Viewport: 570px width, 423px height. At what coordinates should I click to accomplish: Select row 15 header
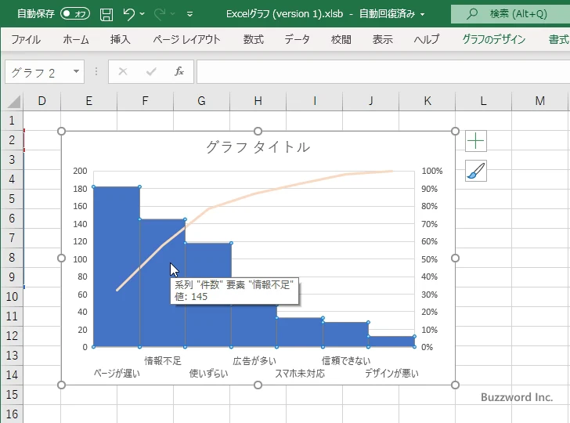(x=12, y=394)
